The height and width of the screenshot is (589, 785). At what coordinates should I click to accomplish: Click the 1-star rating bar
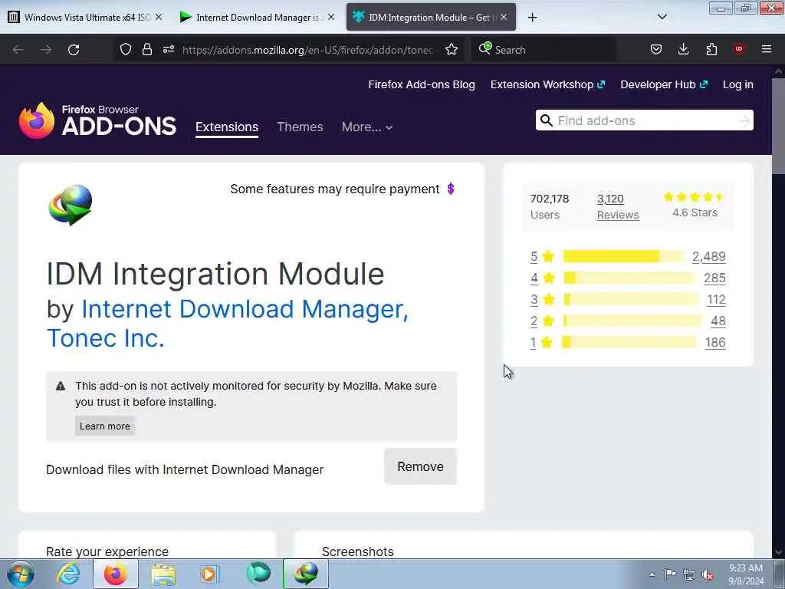pyautogui.click(x=629, y=342)
